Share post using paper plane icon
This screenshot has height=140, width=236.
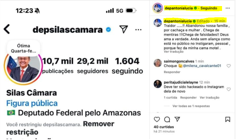177,119
